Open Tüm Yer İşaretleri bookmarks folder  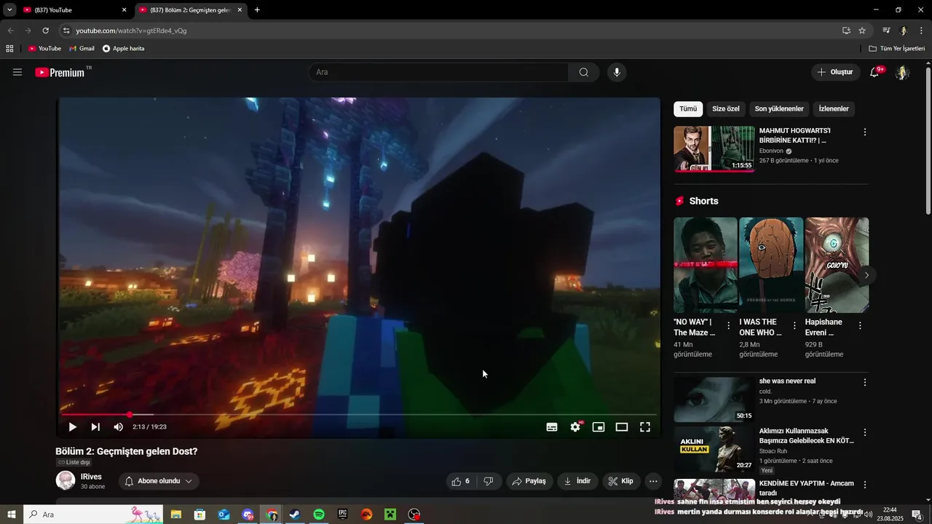click(x=897, y=49)
